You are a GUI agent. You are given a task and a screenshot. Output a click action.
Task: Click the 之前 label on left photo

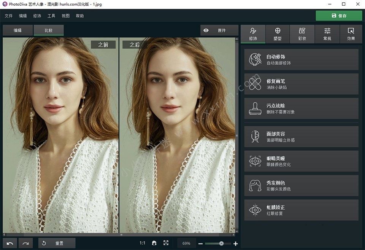(103, 45)
